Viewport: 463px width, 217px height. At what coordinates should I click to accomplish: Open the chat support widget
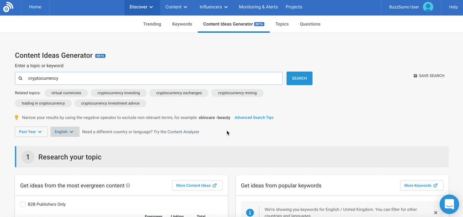click(x=449, y=205)
